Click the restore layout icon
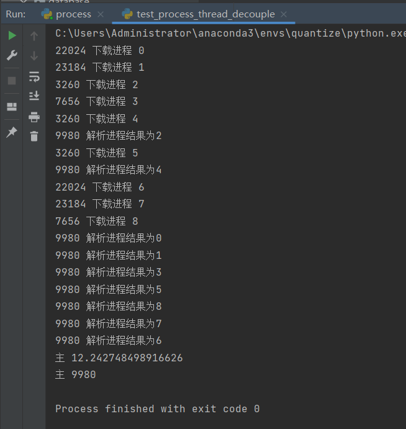The width and height of the screenshot is (406, 429). [12, 107]
